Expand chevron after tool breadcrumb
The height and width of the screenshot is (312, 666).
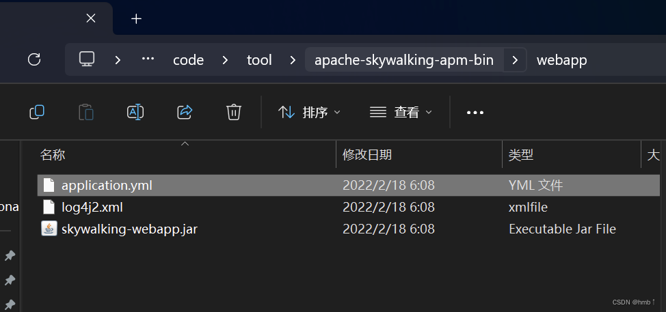tap(293, 60)
